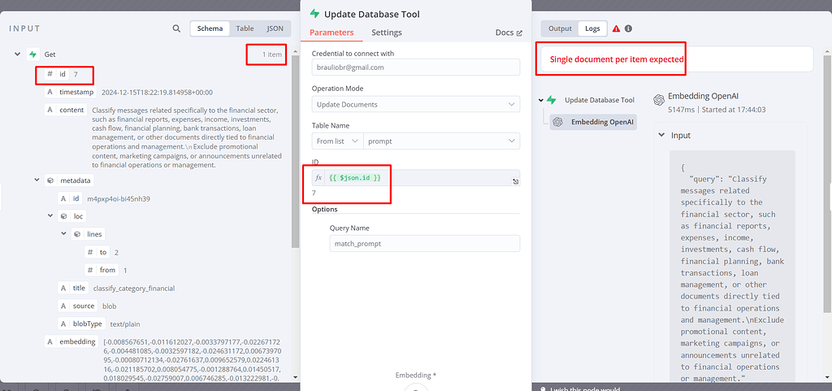Switch input view to JSON
The height and width of the screenshot is (391, 832).
click(x=275, y=28)
